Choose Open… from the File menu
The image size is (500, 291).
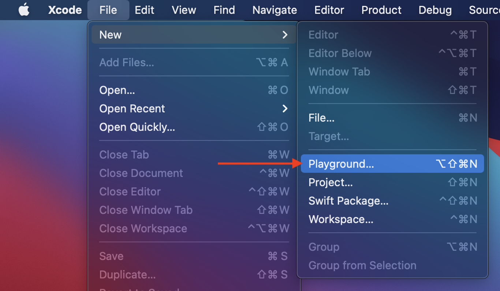194,90
